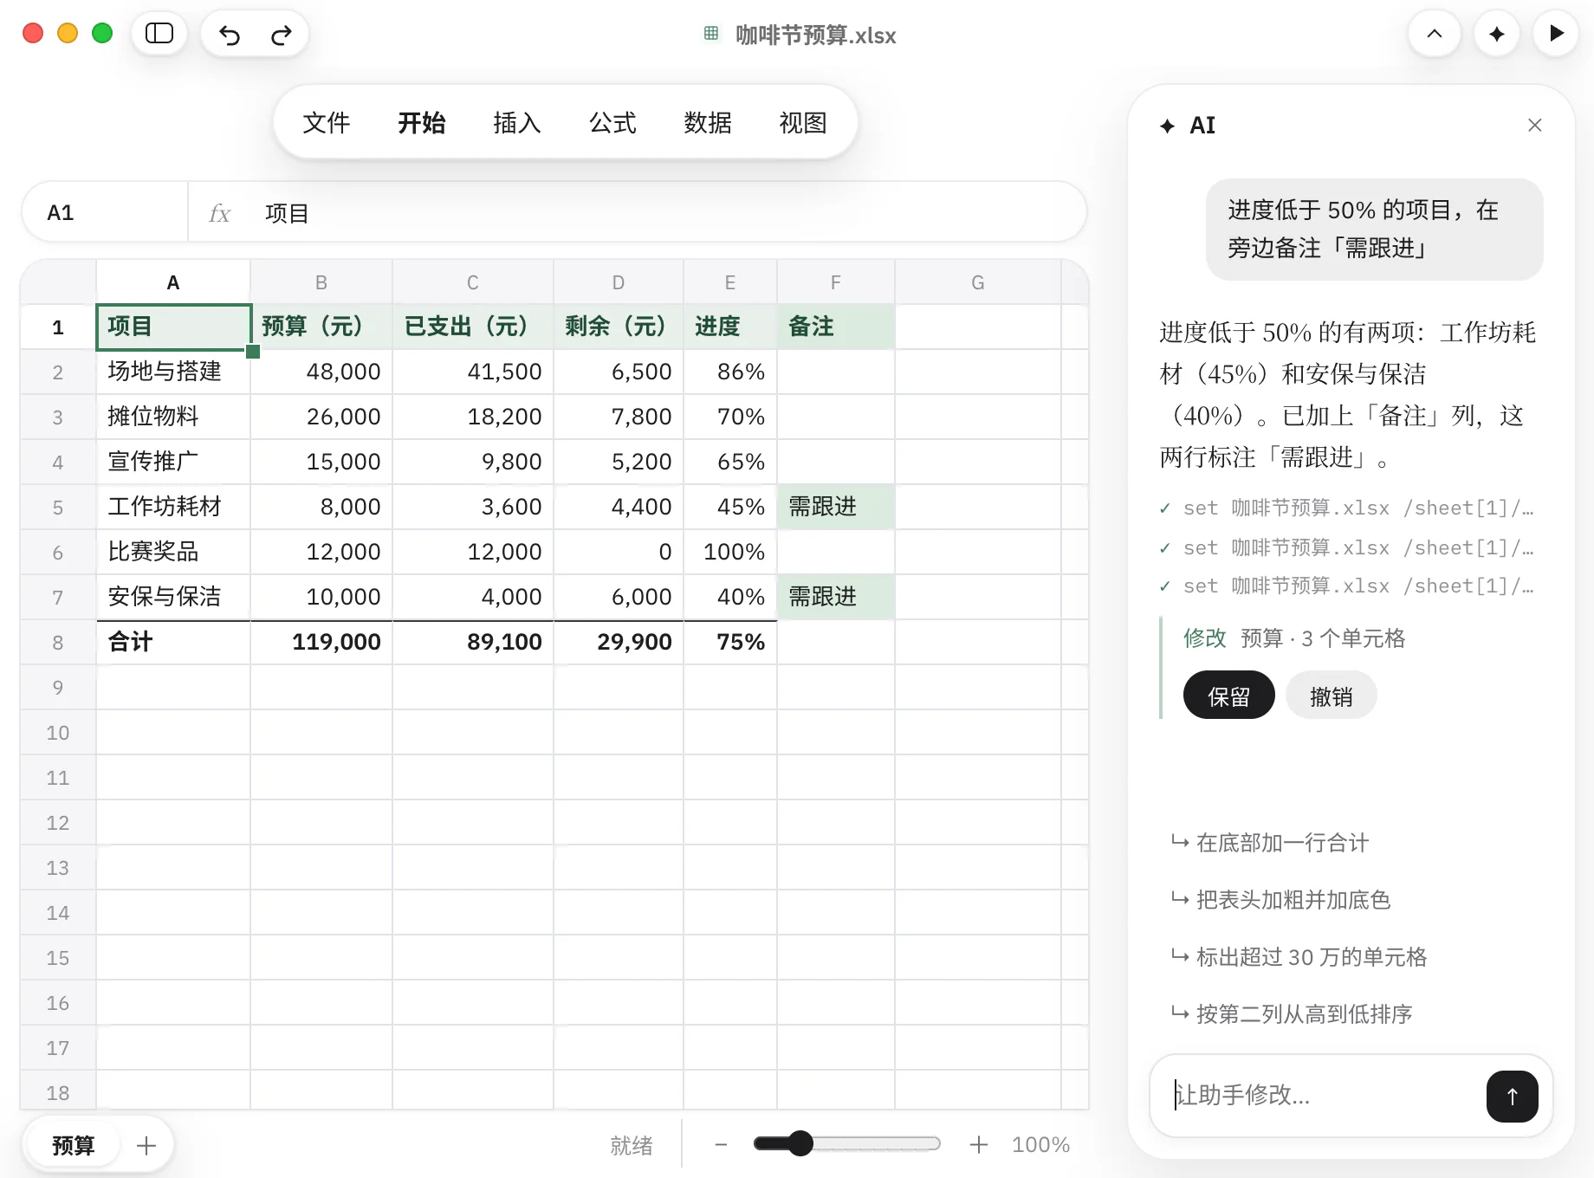1594x1178 pixels.
Task: Select 需跟进 cell in row 7
Action: click(x=836, y=597)
